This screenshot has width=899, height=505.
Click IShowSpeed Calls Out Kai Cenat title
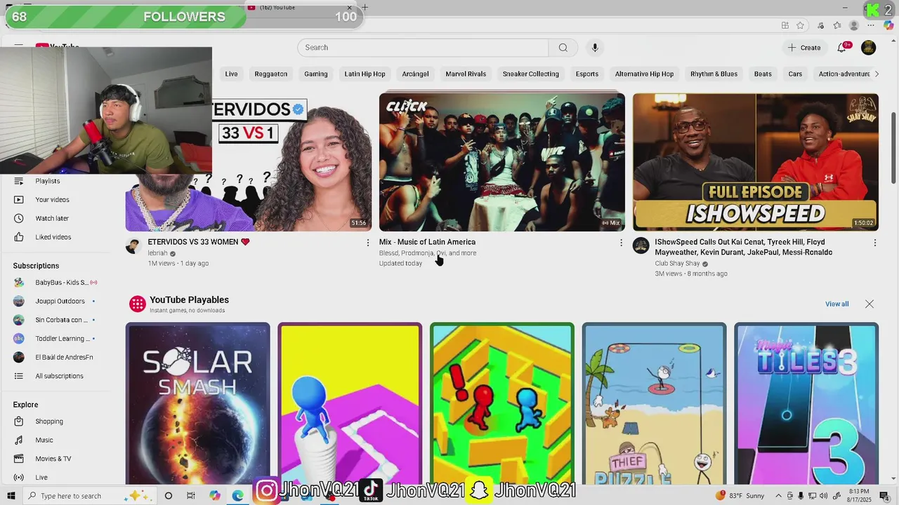(744, 247)
